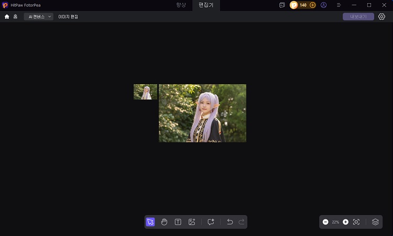Select the large portrait image on canvas
Viewport: 393px width, 236px height.
point(202,113)
